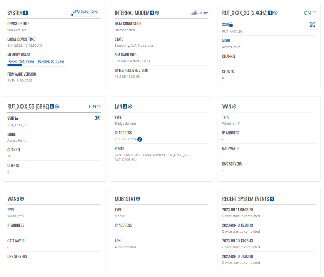Show QR code for RUT_XXXX_5G

pos(98,118)
